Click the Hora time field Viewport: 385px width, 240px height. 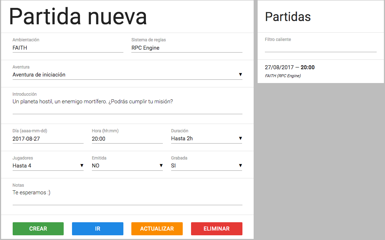pos(127,138)
